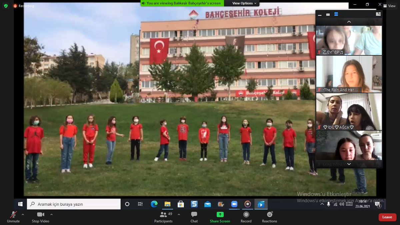Open Task View on shared taskbar
This screenshot has width=400, height=225.
click(140, 204)
